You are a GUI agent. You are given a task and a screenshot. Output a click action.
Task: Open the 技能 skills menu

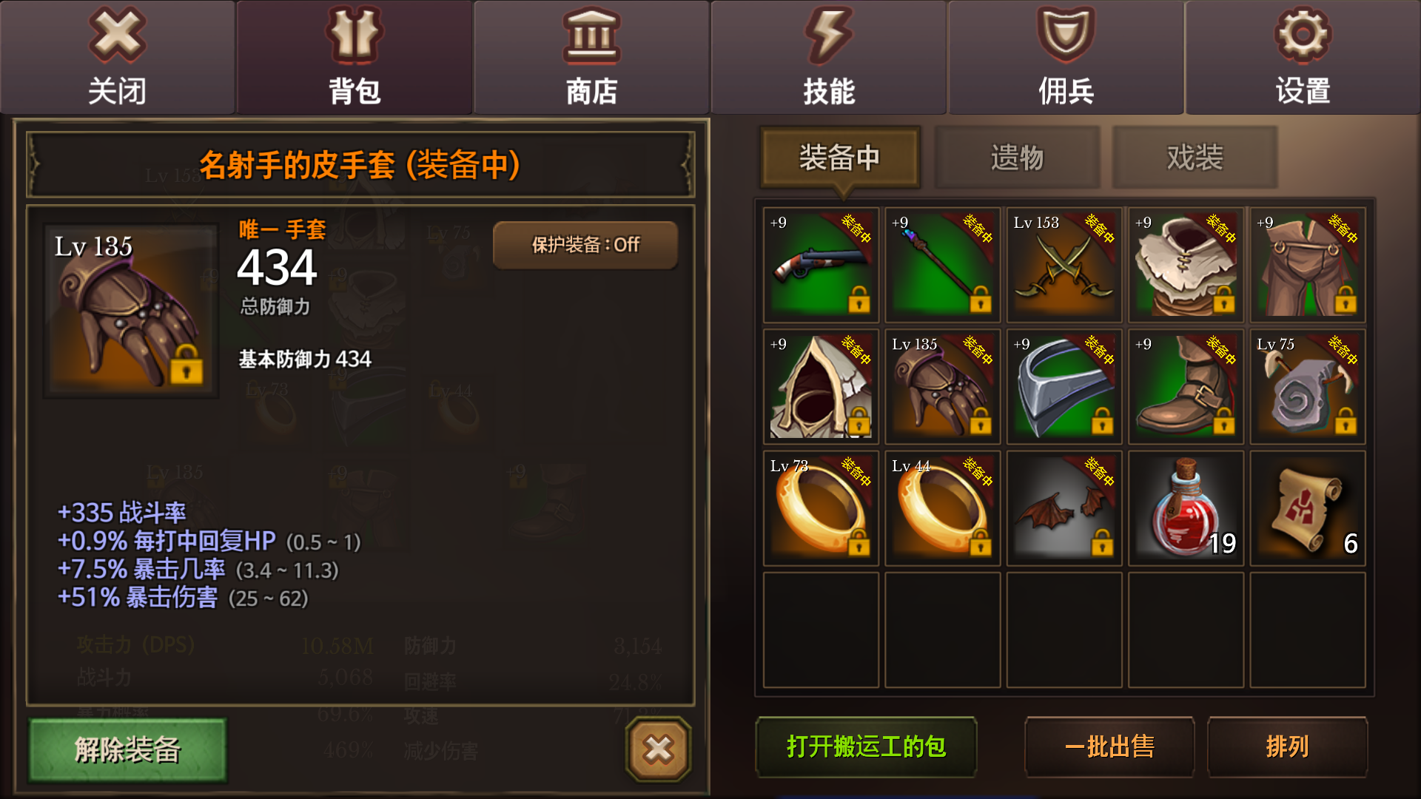(829, 58)
